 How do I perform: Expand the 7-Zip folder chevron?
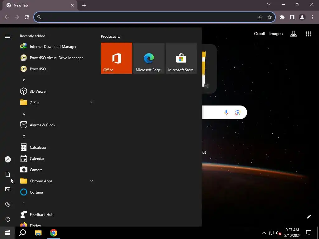[x=92, y=102]
